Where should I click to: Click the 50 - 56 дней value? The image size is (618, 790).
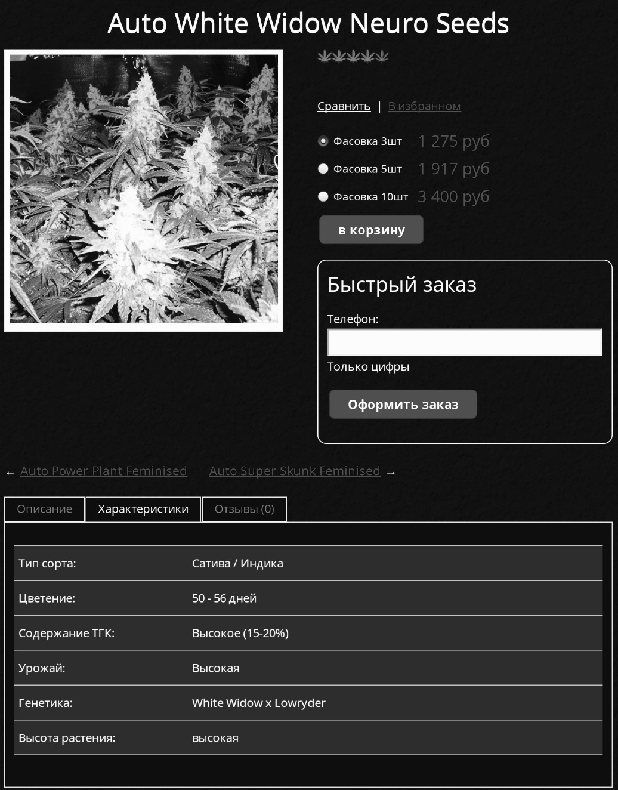[224, 598]
